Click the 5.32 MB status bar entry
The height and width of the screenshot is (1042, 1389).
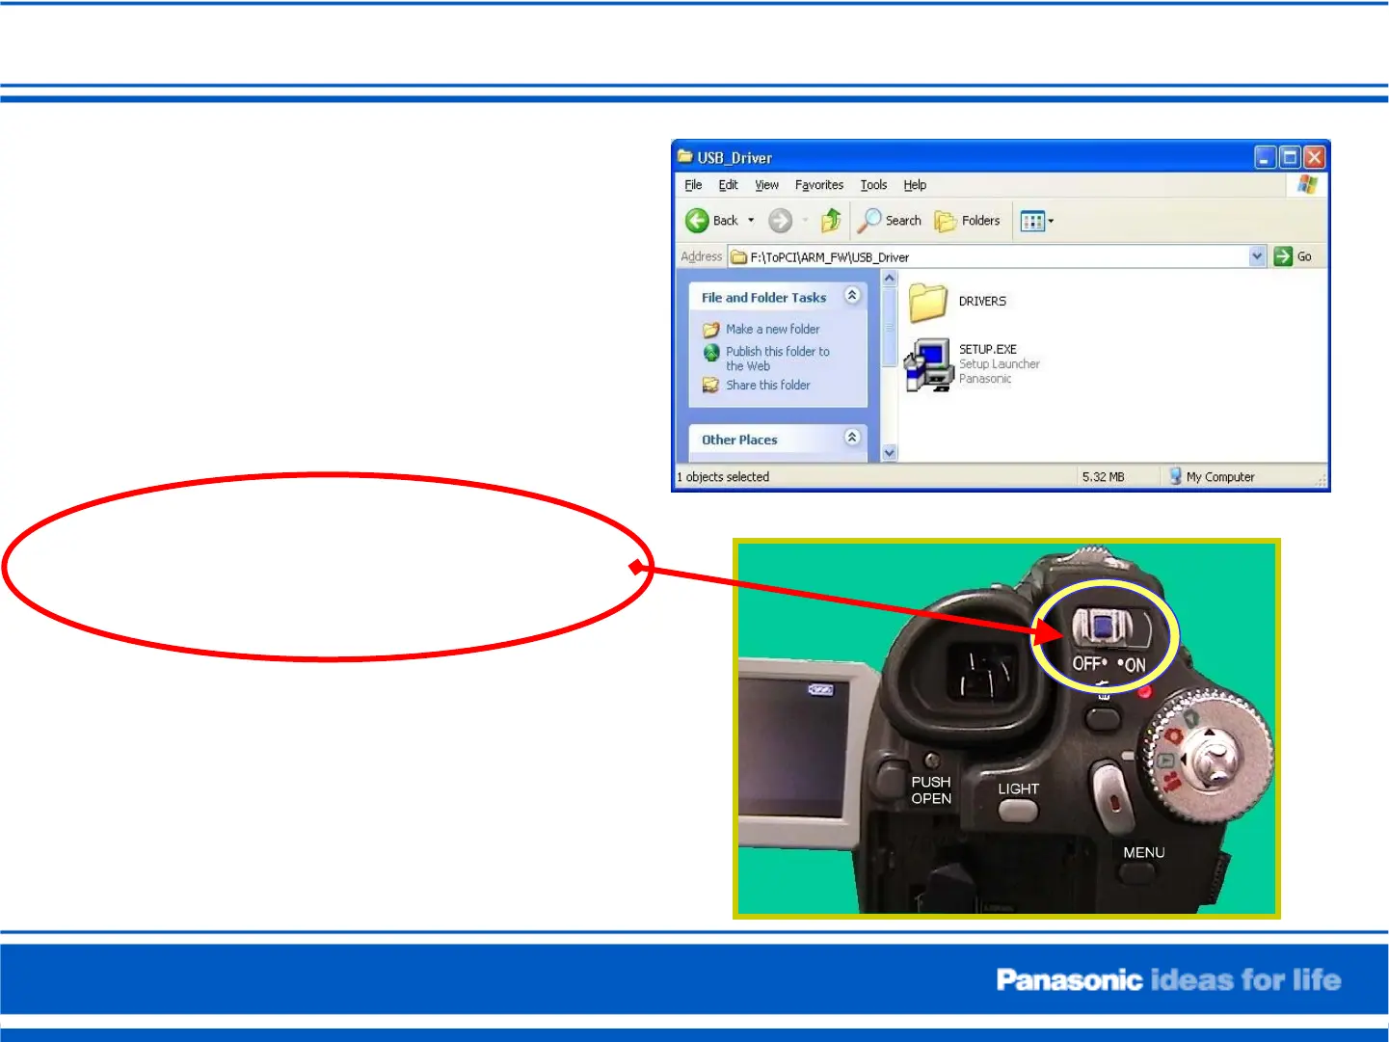pos(1103,477)
